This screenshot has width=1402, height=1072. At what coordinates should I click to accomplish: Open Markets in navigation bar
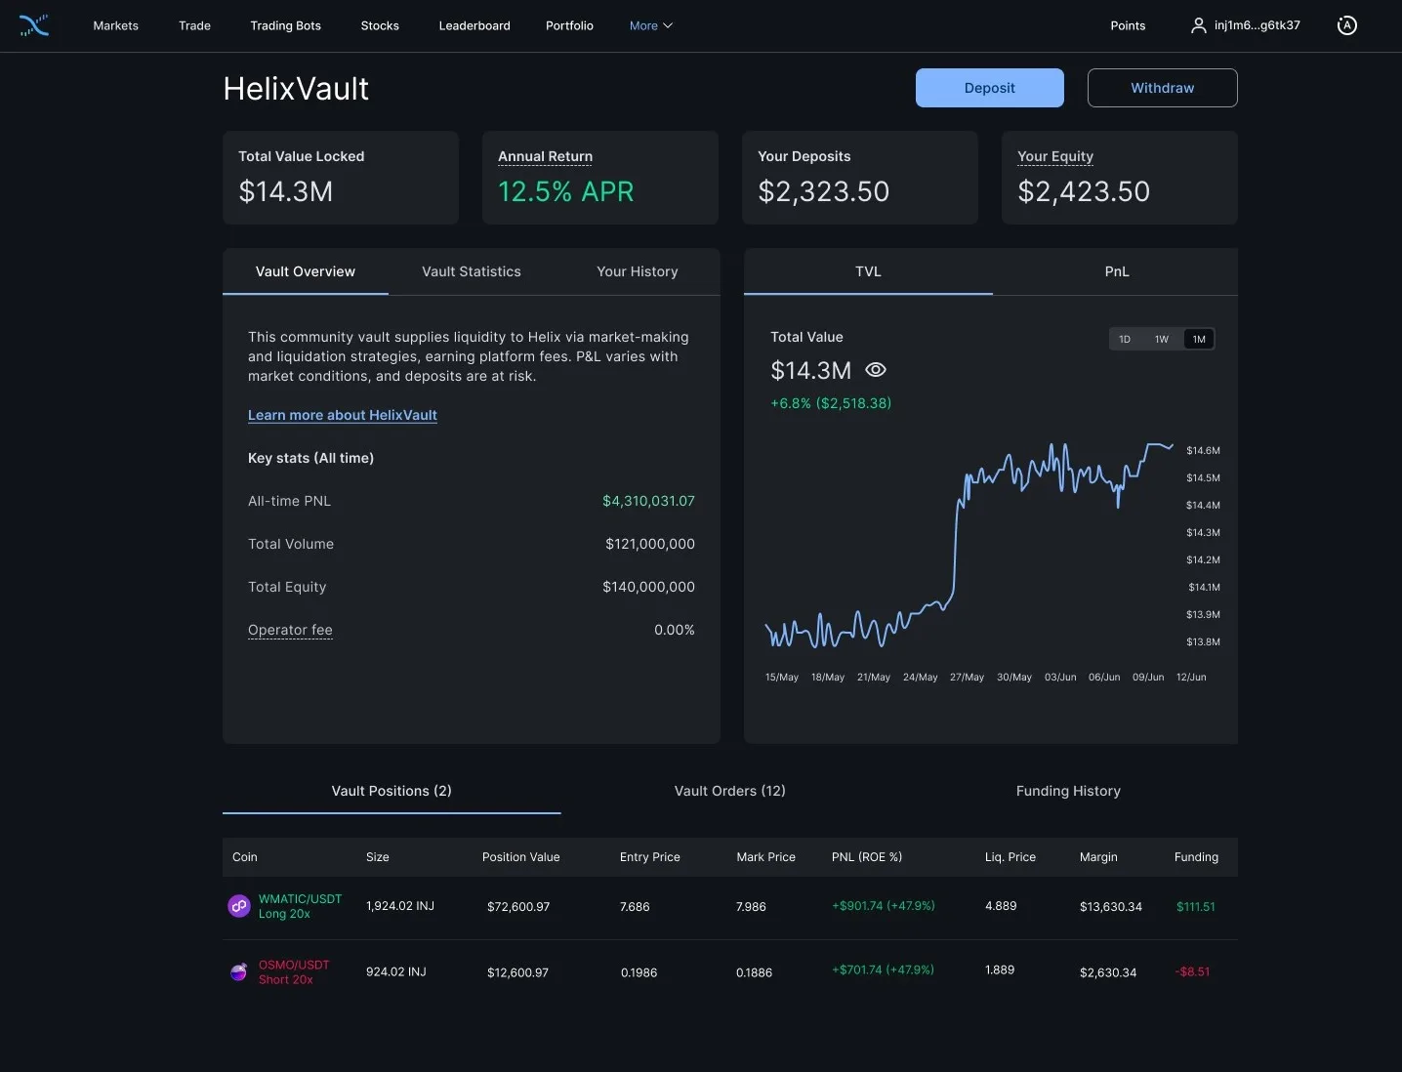[115, 25]
